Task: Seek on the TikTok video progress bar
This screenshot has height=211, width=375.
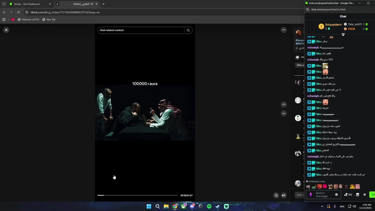Action: 137,195
